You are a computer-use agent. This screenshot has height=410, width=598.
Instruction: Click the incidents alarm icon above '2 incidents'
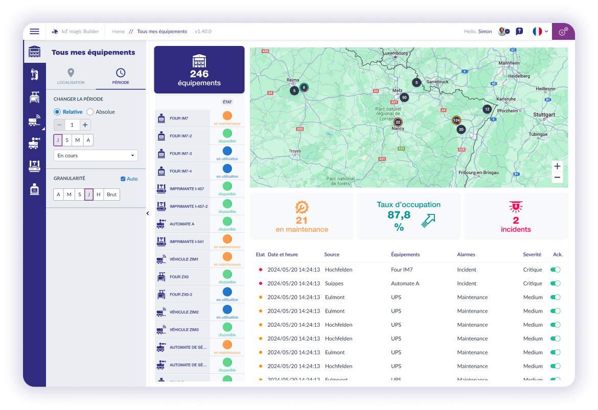pos(515,207)
